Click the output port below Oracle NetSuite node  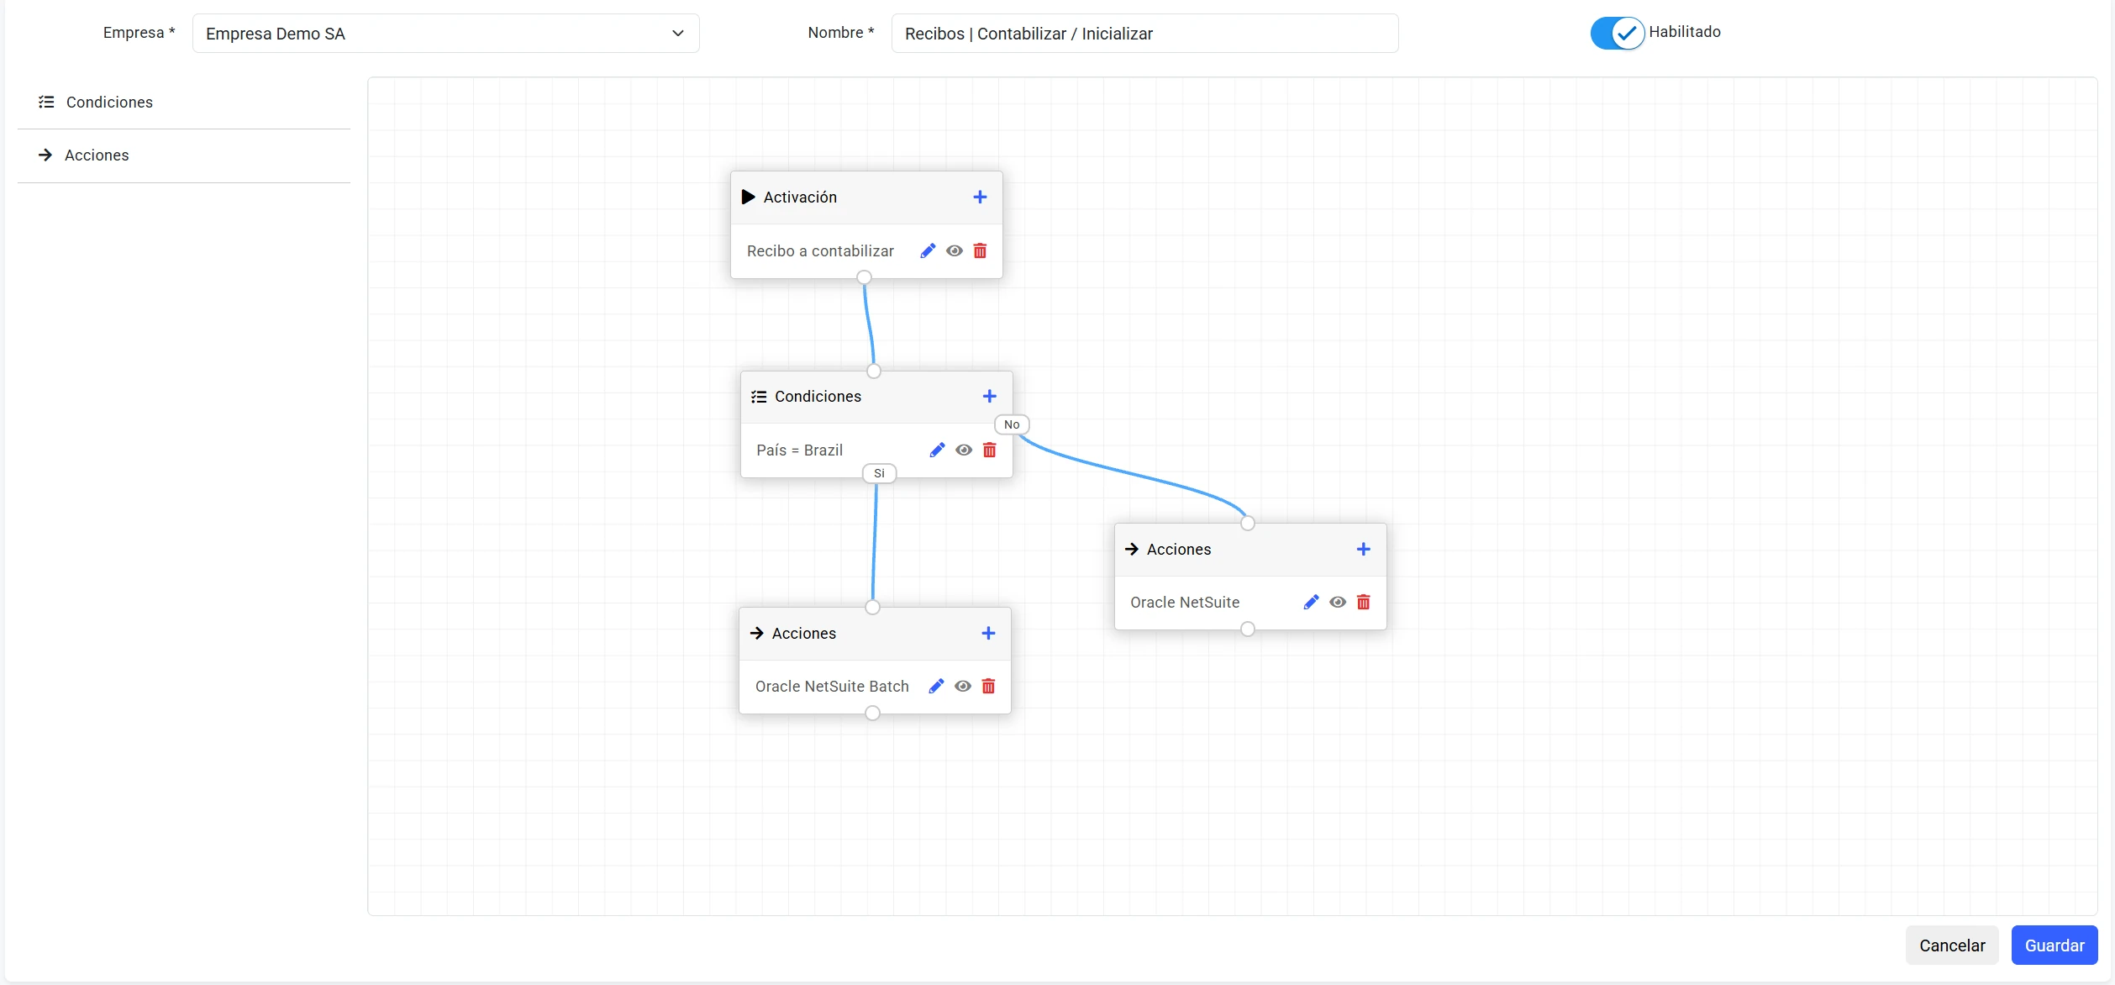(x=1247, y=629)
